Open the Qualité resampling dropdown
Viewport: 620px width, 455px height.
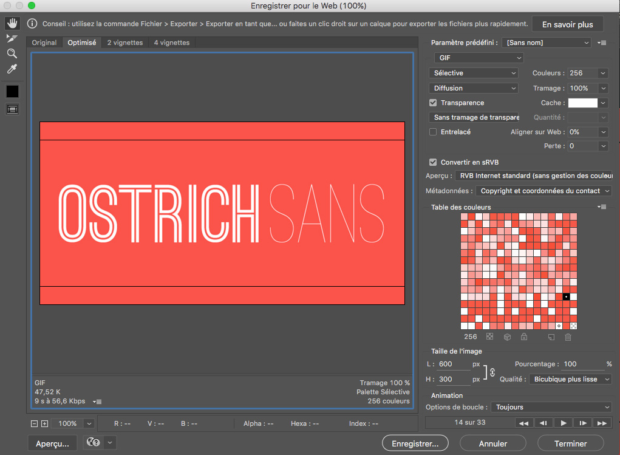coord(570,379)
